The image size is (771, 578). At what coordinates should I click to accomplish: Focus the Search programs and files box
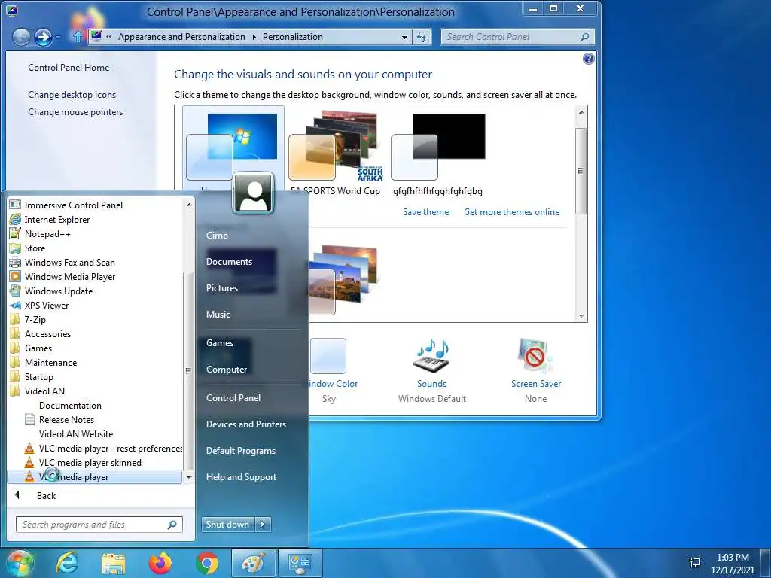coord(99,524)
